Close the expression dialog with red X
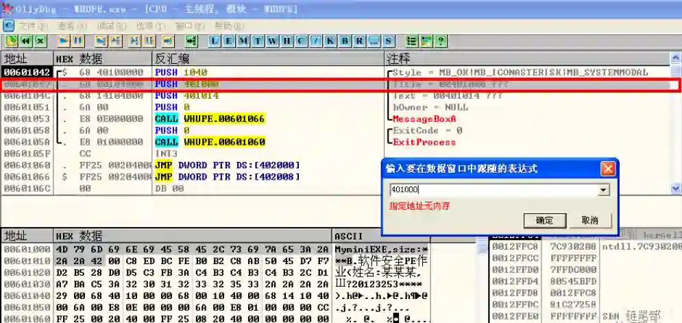This screenshot has height=323, width=682. pos(607,169)
